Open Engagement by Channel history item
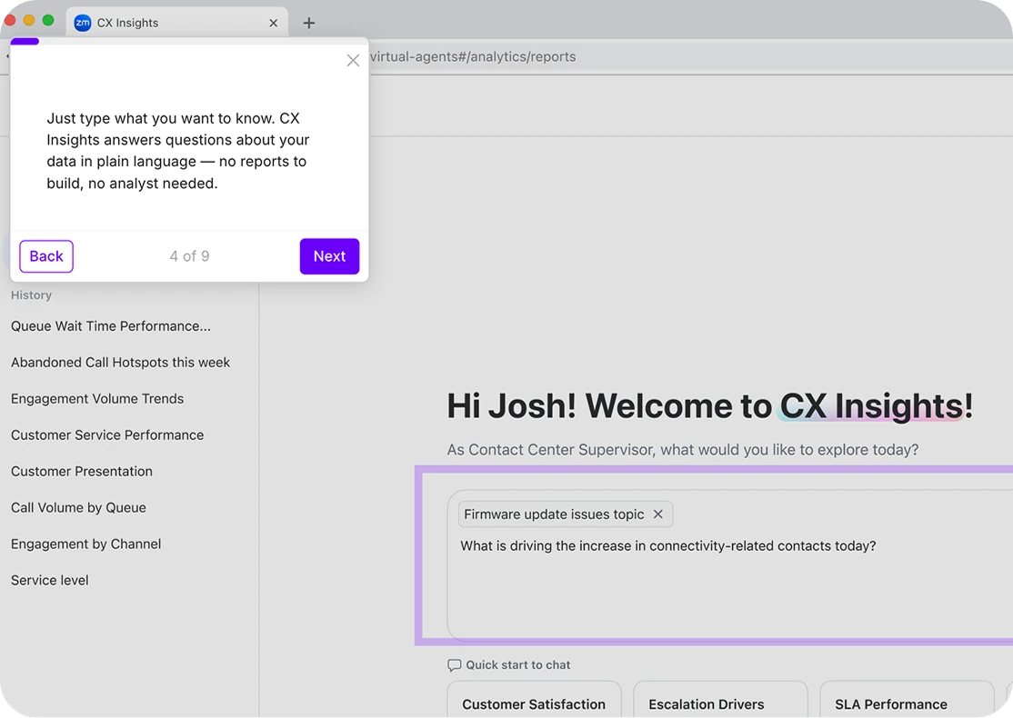The height and width of the screenshot is (718, 1013). coord(85,543)
